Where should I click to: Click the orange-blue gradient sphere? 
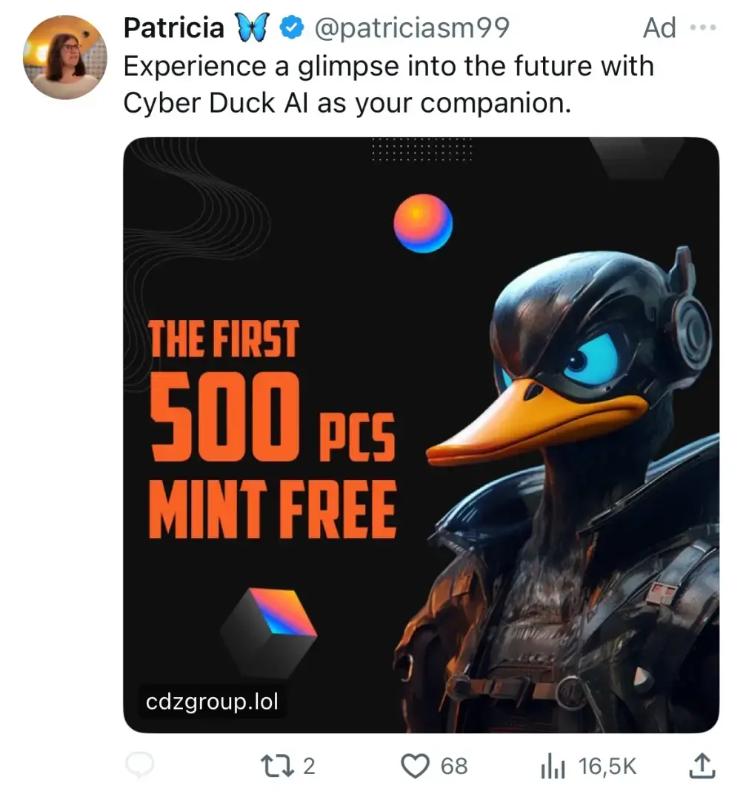click(423, 223)
